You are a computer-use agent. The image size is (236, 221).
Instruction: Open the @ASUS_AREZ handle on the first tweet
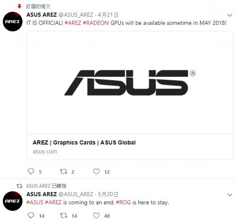point(76,15)
